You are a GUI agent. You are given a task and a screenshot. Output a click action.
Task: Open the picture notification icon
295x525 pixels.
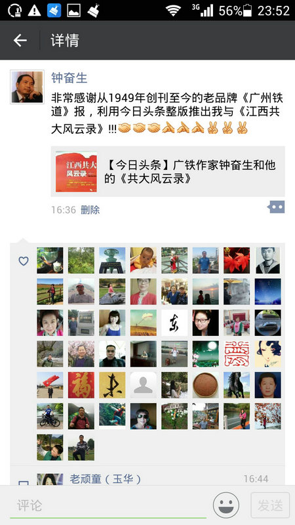click(74, 10)
